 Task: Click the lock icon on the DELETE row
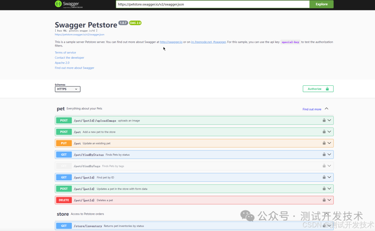point(324,200)
